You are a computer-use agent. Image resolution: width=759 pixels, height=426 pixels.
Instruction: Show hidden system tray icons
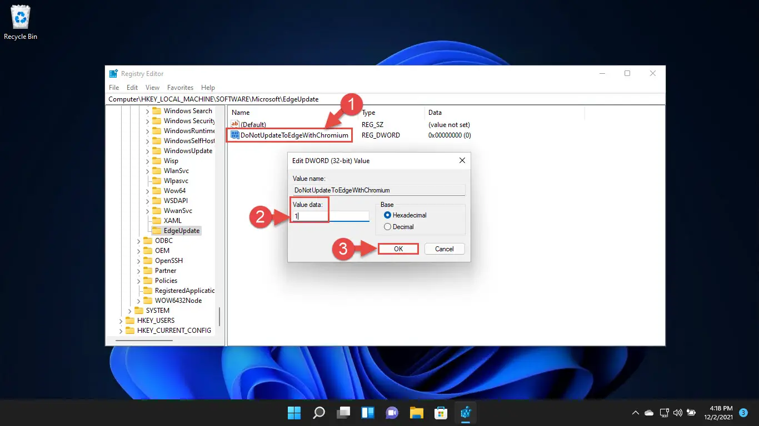click(x=636, y=413)
